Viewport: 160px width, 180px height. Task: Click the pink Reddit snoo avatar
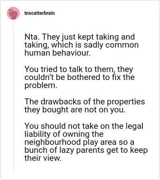(x=13, y=13)
